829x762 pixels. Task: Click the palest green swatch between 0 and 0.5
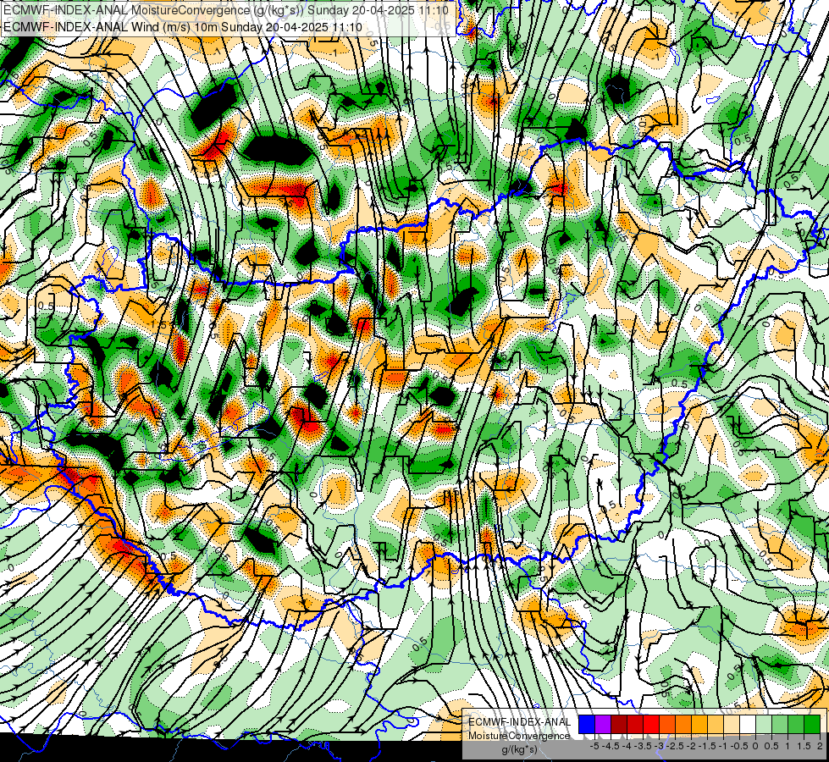point(764,725)
